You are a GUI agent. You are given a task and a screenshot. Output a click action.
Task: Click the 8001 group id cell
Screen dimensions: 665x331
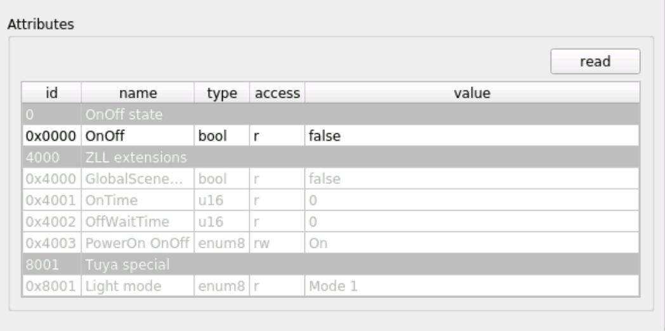click(51, 264)
